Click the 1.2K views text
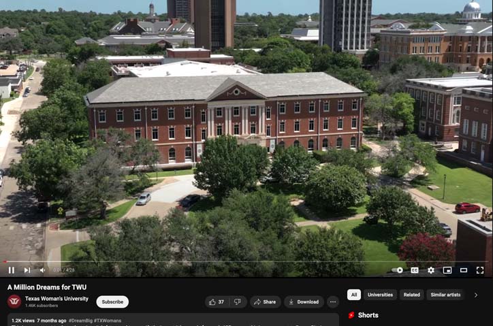Viewport: 493px width, 326px height. tap(23, 321)
